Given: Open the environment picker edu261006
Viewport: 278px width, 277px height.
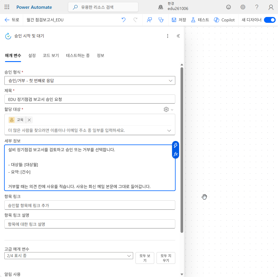Looking at the screenshot, I should [x=173, y=6].
